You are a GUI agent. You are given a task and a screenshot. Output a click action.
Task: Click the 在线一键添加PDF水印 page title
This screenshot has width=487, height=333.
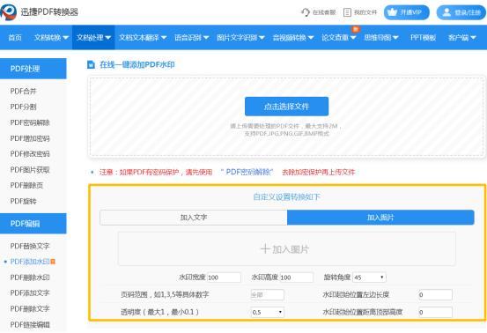pyautogui.click(x=137, y=64)
